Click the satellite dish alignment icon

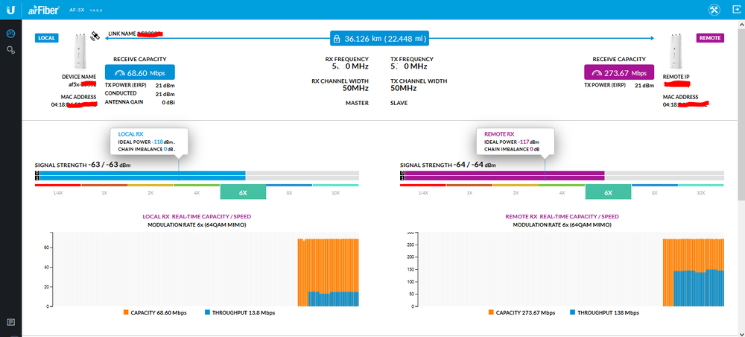click(95, 36)
